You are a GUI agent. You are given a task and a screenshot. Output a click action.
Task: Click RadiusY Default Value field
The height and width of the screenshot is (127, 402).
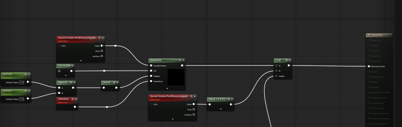(x=21, y=99)
